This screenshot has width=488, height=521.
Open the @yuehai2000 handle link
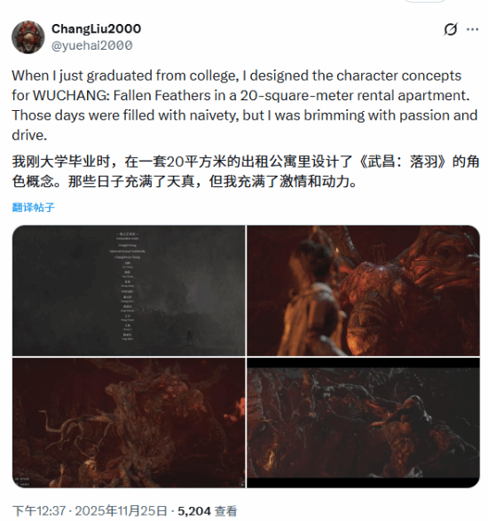click(x=92, y=45)
